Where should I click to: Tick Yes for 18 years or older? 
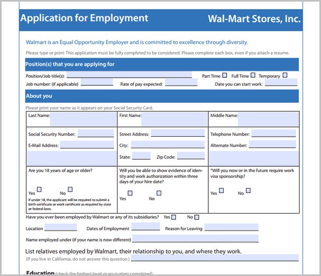[x=39, y=189]
